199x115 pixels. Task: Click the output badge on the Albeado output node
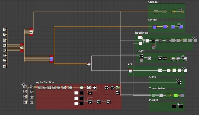point(180,10)
